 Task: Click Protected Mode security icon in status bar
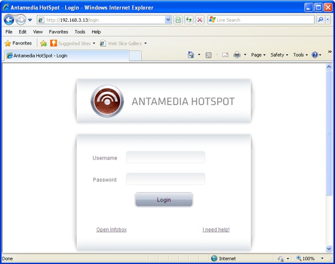[x=281, y=259]
